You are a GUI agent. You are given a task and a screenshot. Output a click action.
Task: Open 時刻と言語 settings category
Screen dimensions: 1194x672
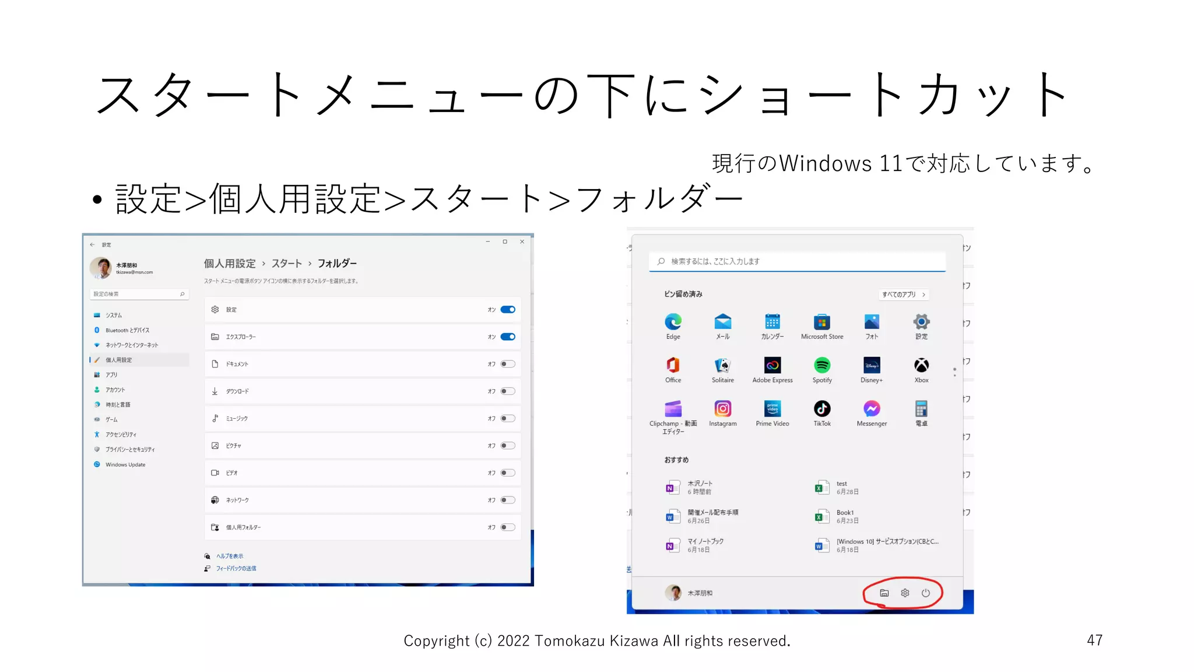(x=139, y=405)
